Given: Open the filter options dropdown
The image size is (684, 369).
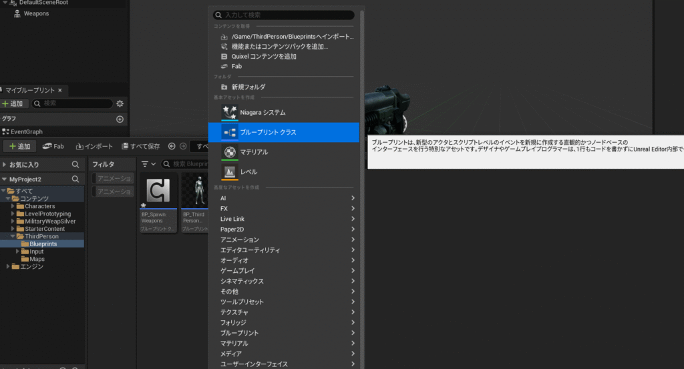Looking at the screenshot, I should tap(148, 163).
